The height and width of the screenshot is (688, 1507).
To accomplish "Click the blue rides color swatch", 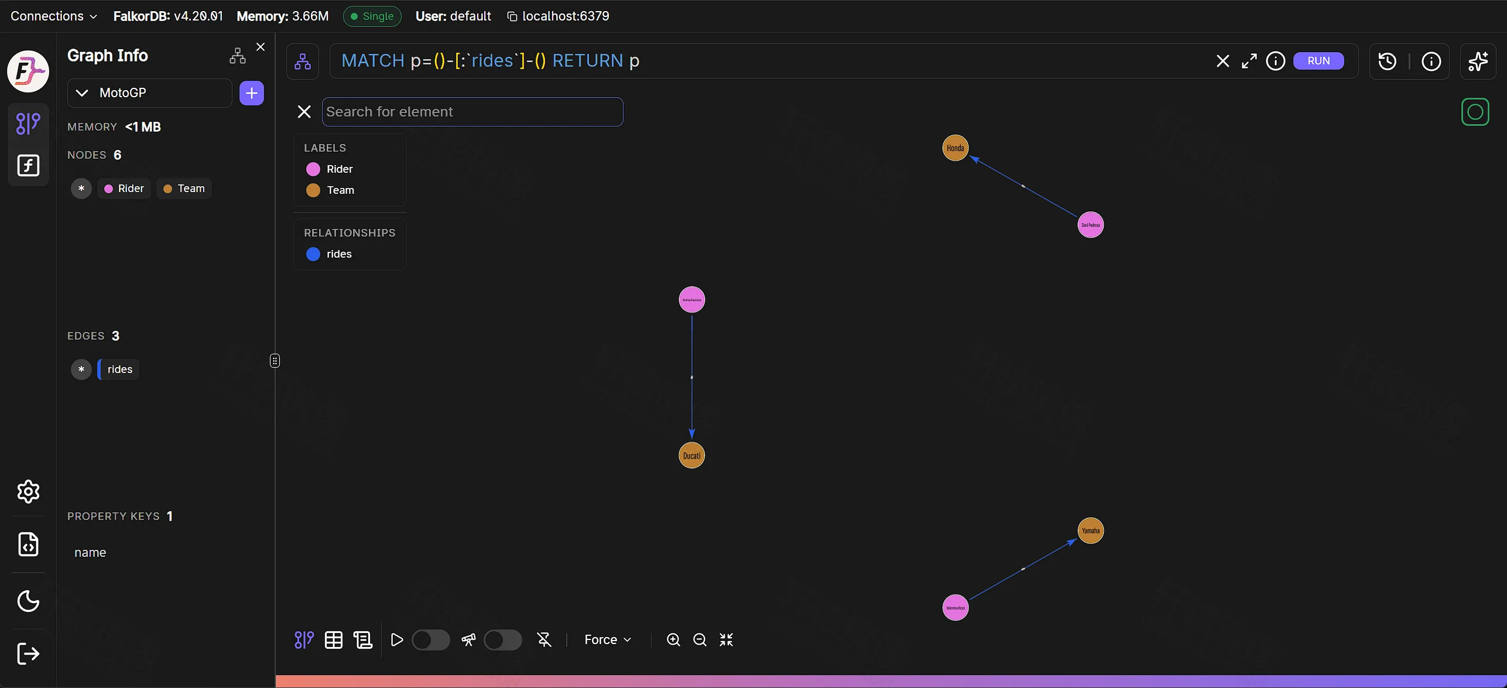I will [x=313, y=254].
